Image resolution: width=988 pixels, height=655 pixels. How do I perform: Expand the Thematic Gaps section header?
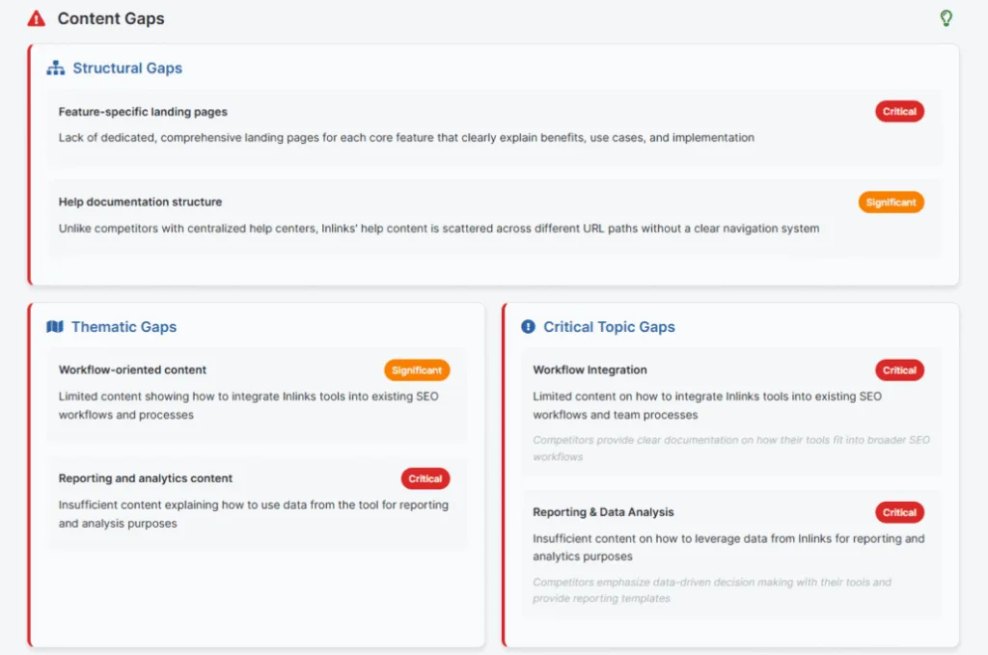click(111, 327)
